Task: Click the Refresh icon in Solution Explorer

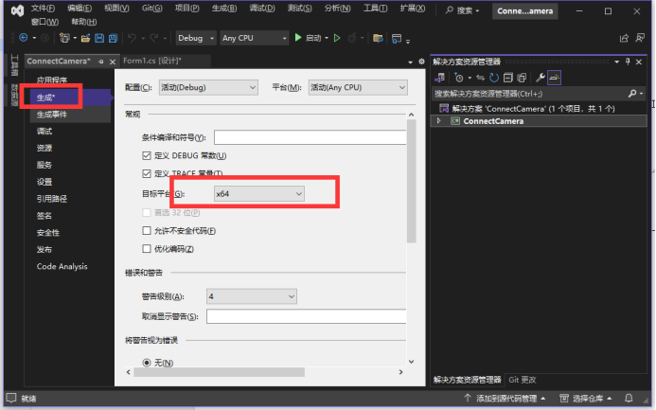Action: (x=494, y=78)
